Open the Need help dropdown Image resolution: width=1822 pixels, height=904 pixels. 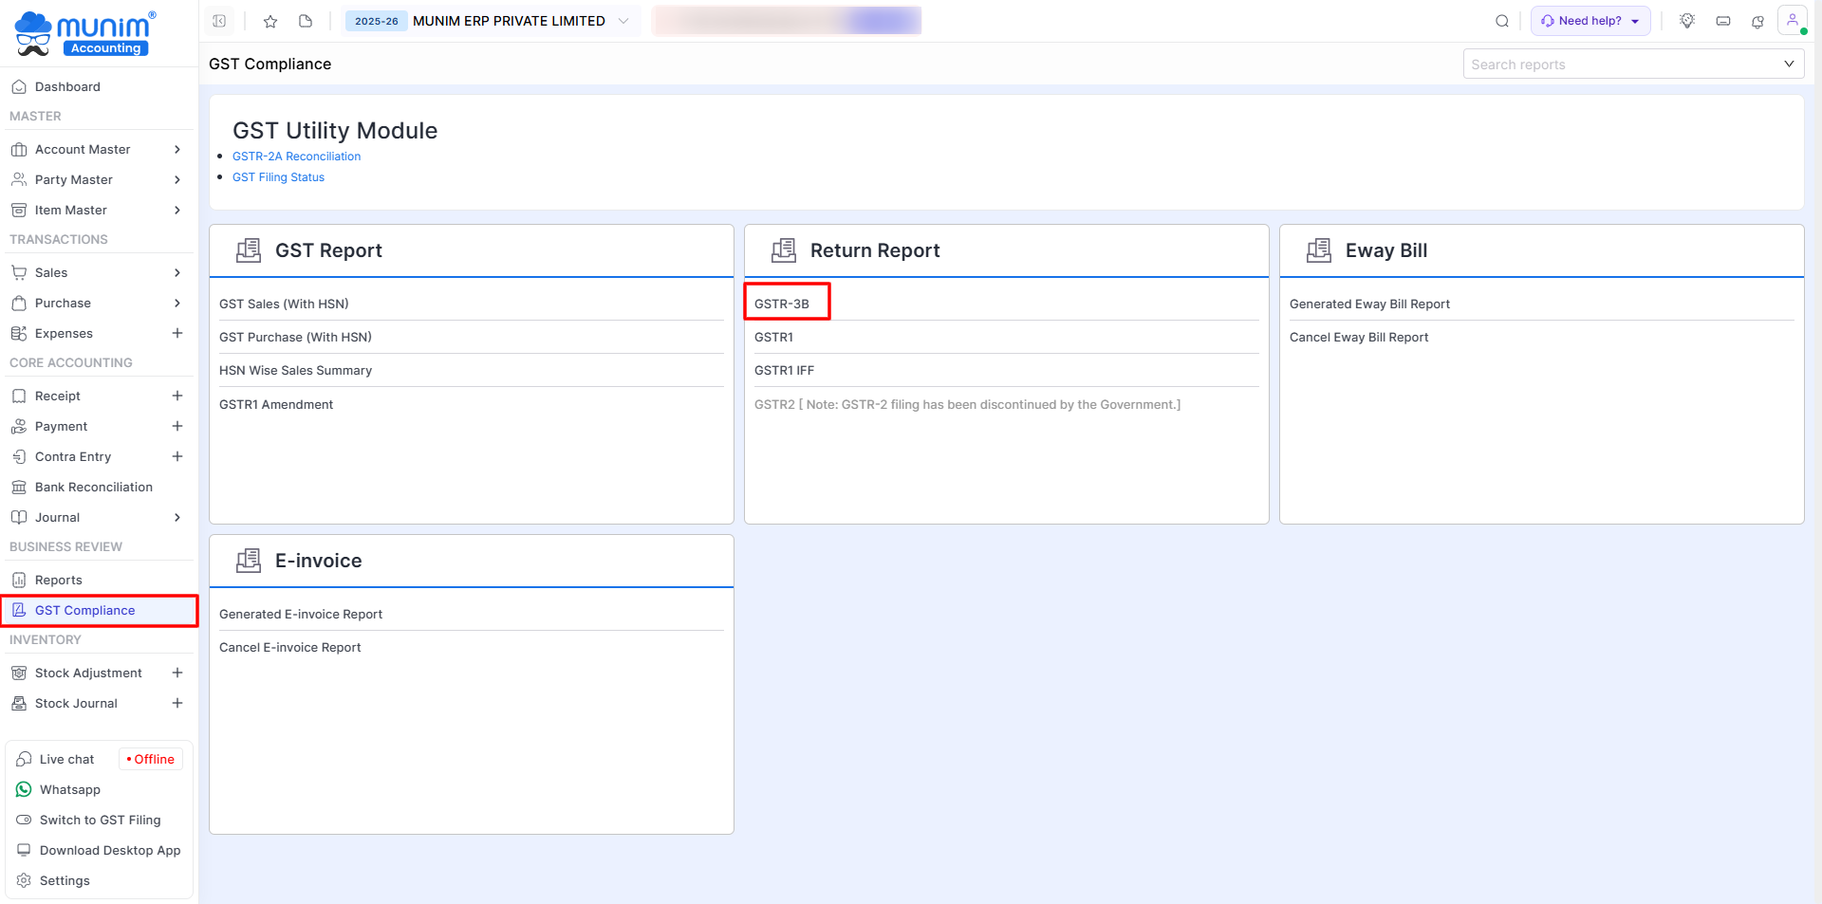(x=1590, y=21)
